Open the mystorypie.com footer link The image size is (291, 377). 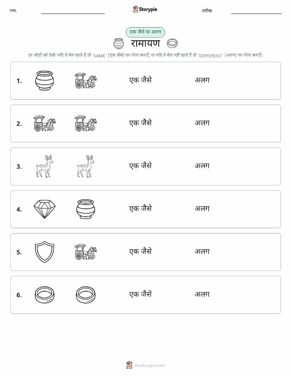(x=145, y=365)
